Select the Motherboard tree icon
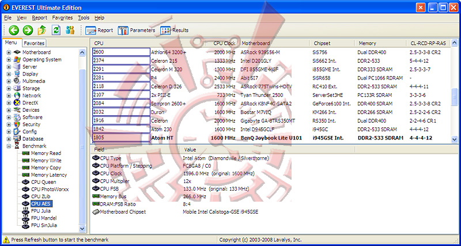 [x=17, y=52]
